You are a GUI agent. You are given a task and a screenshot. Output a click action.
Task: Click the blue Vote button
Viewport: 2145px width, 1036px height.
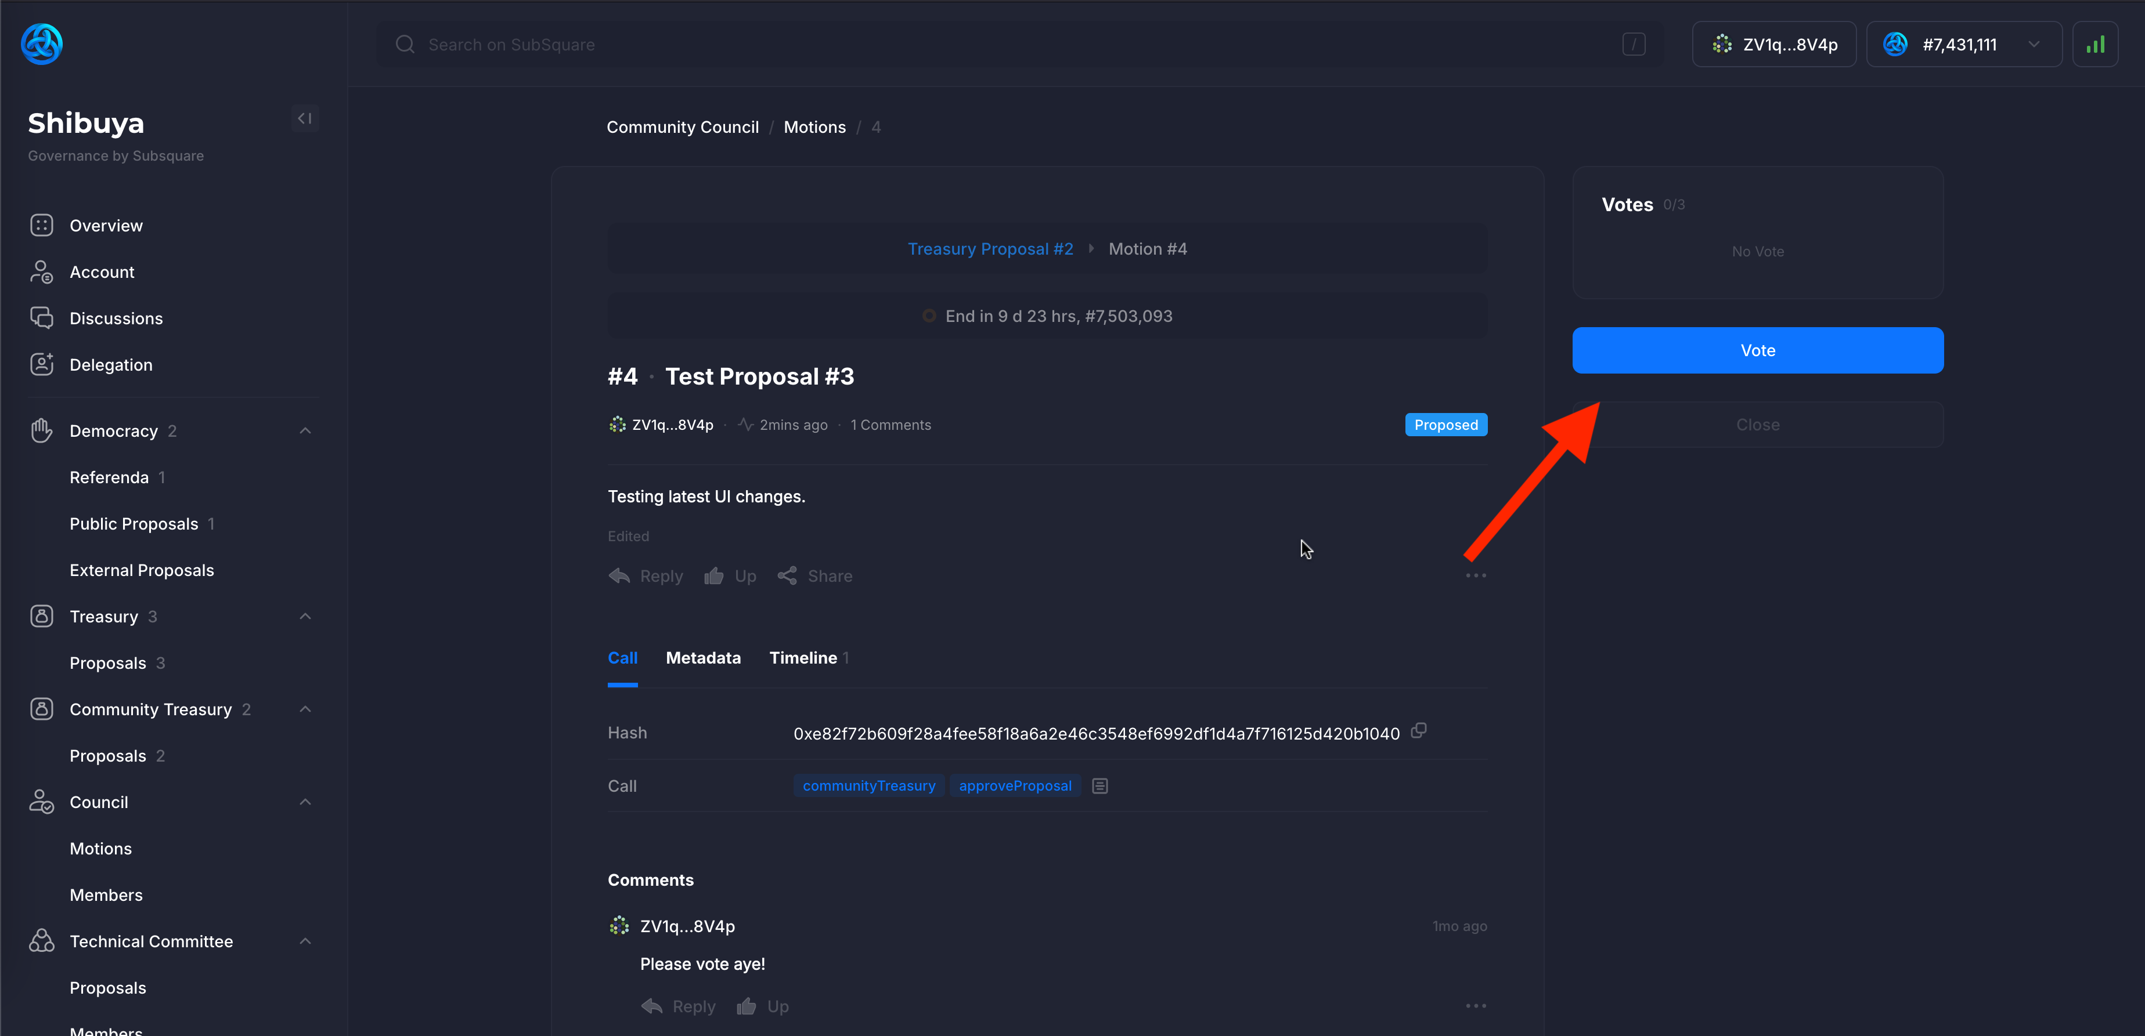point(1757,350)
